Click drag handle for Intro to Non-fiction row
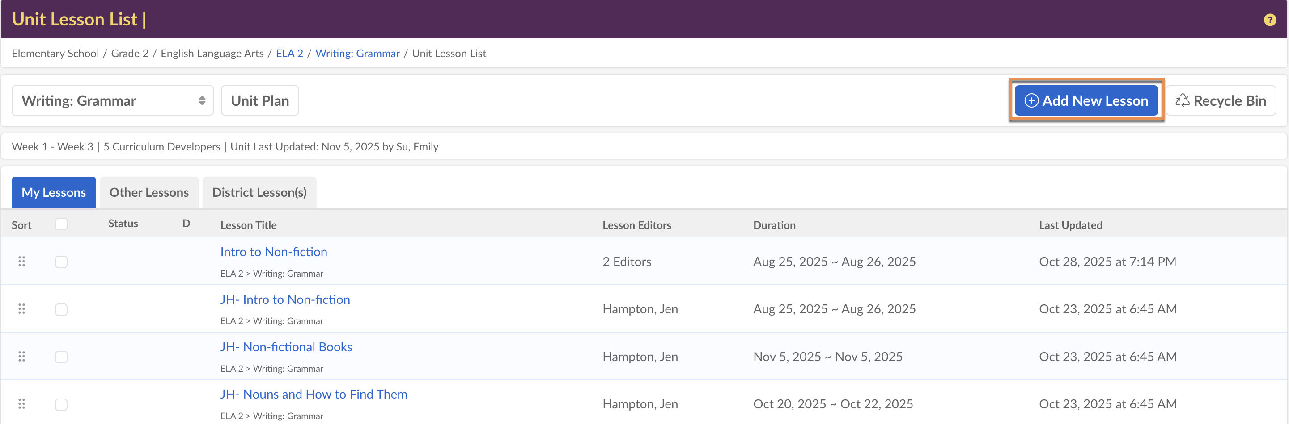Screen dimensions: 1289x424 [x=21, y=261]
